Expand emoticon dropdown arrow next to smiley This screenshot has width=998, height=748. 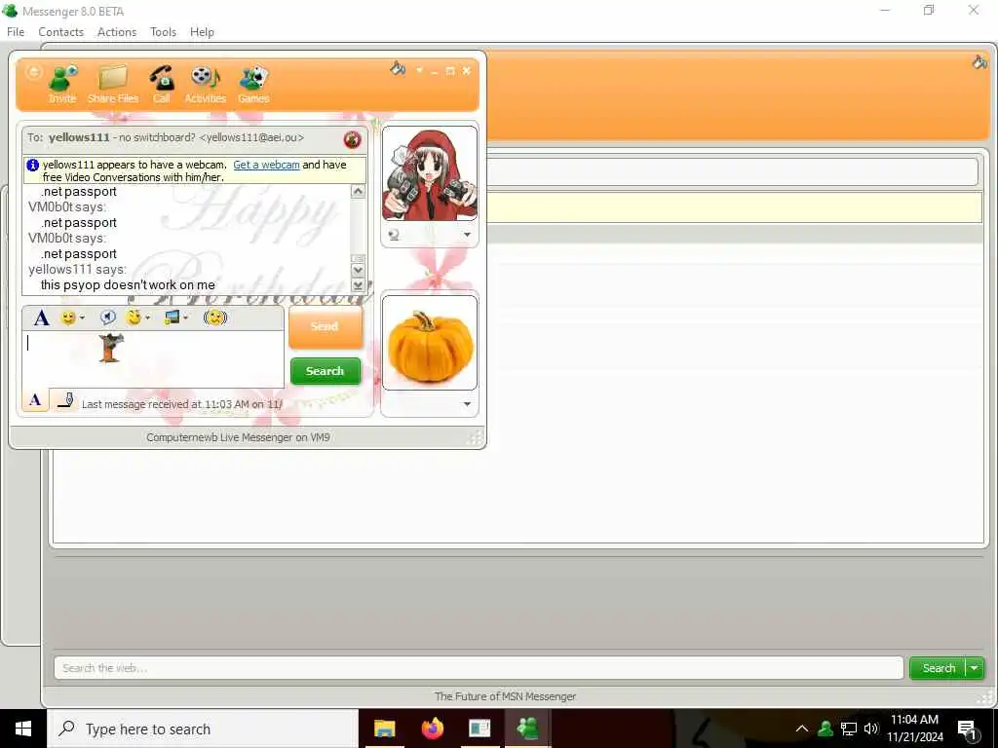82,318
